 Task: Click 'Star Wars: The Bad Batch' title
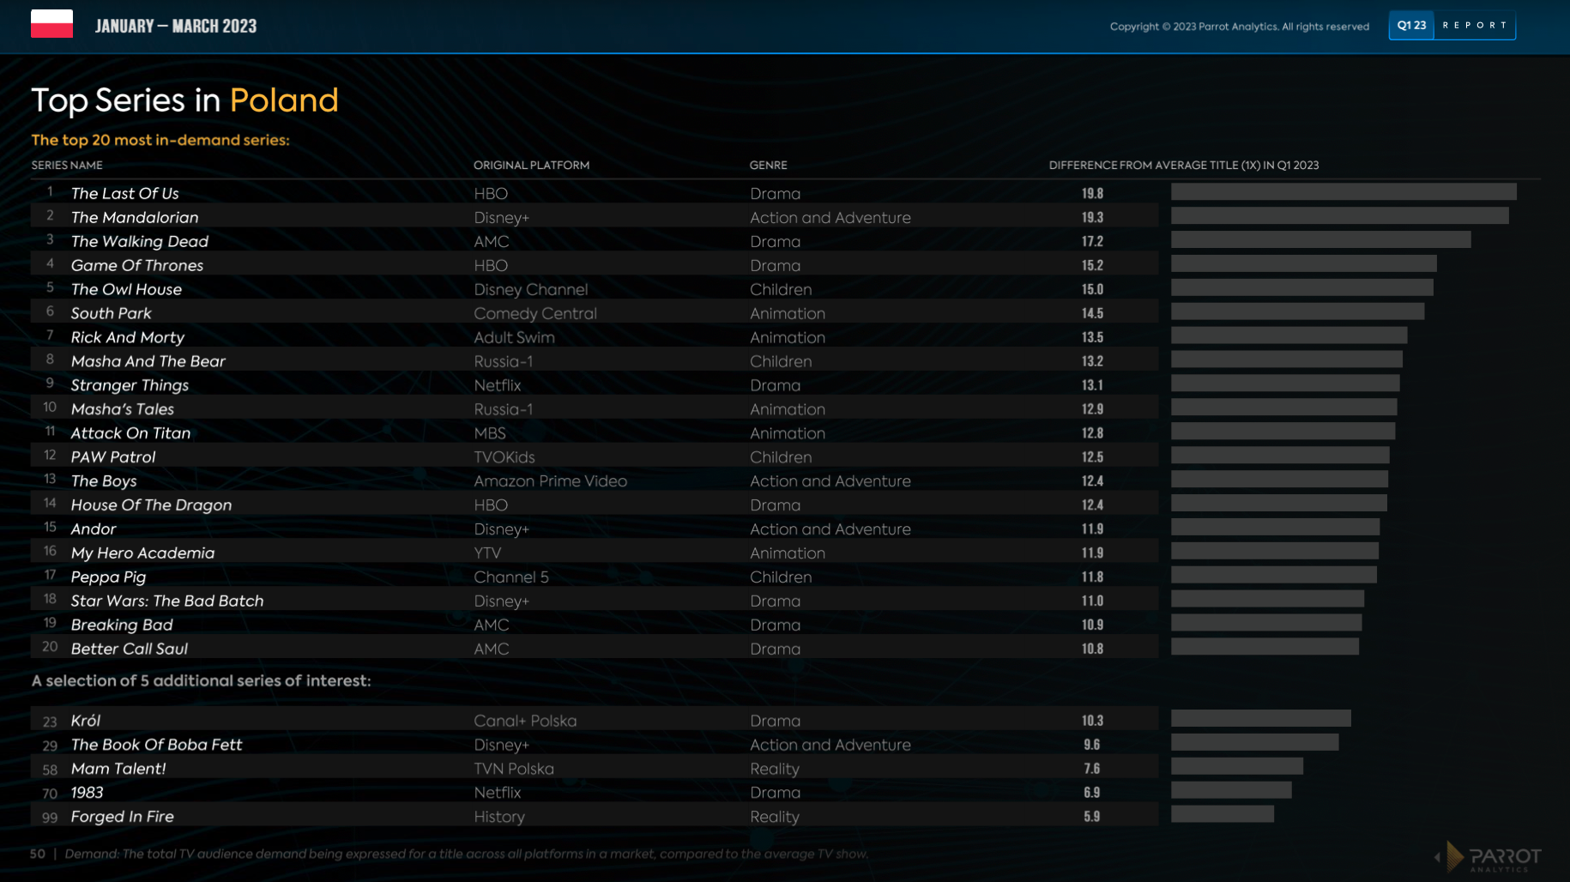pos(167,601)
